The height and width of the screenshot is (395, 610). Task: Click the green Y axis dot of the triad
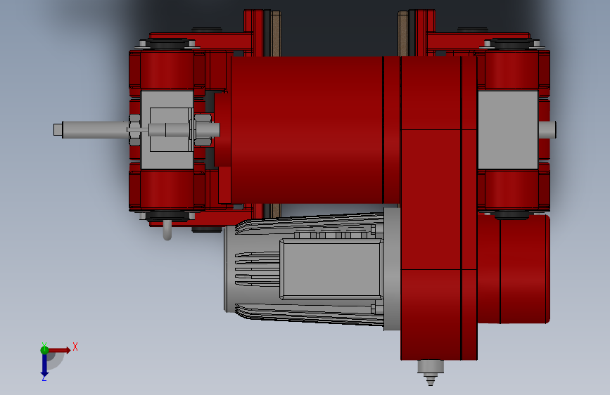point(44,350)
